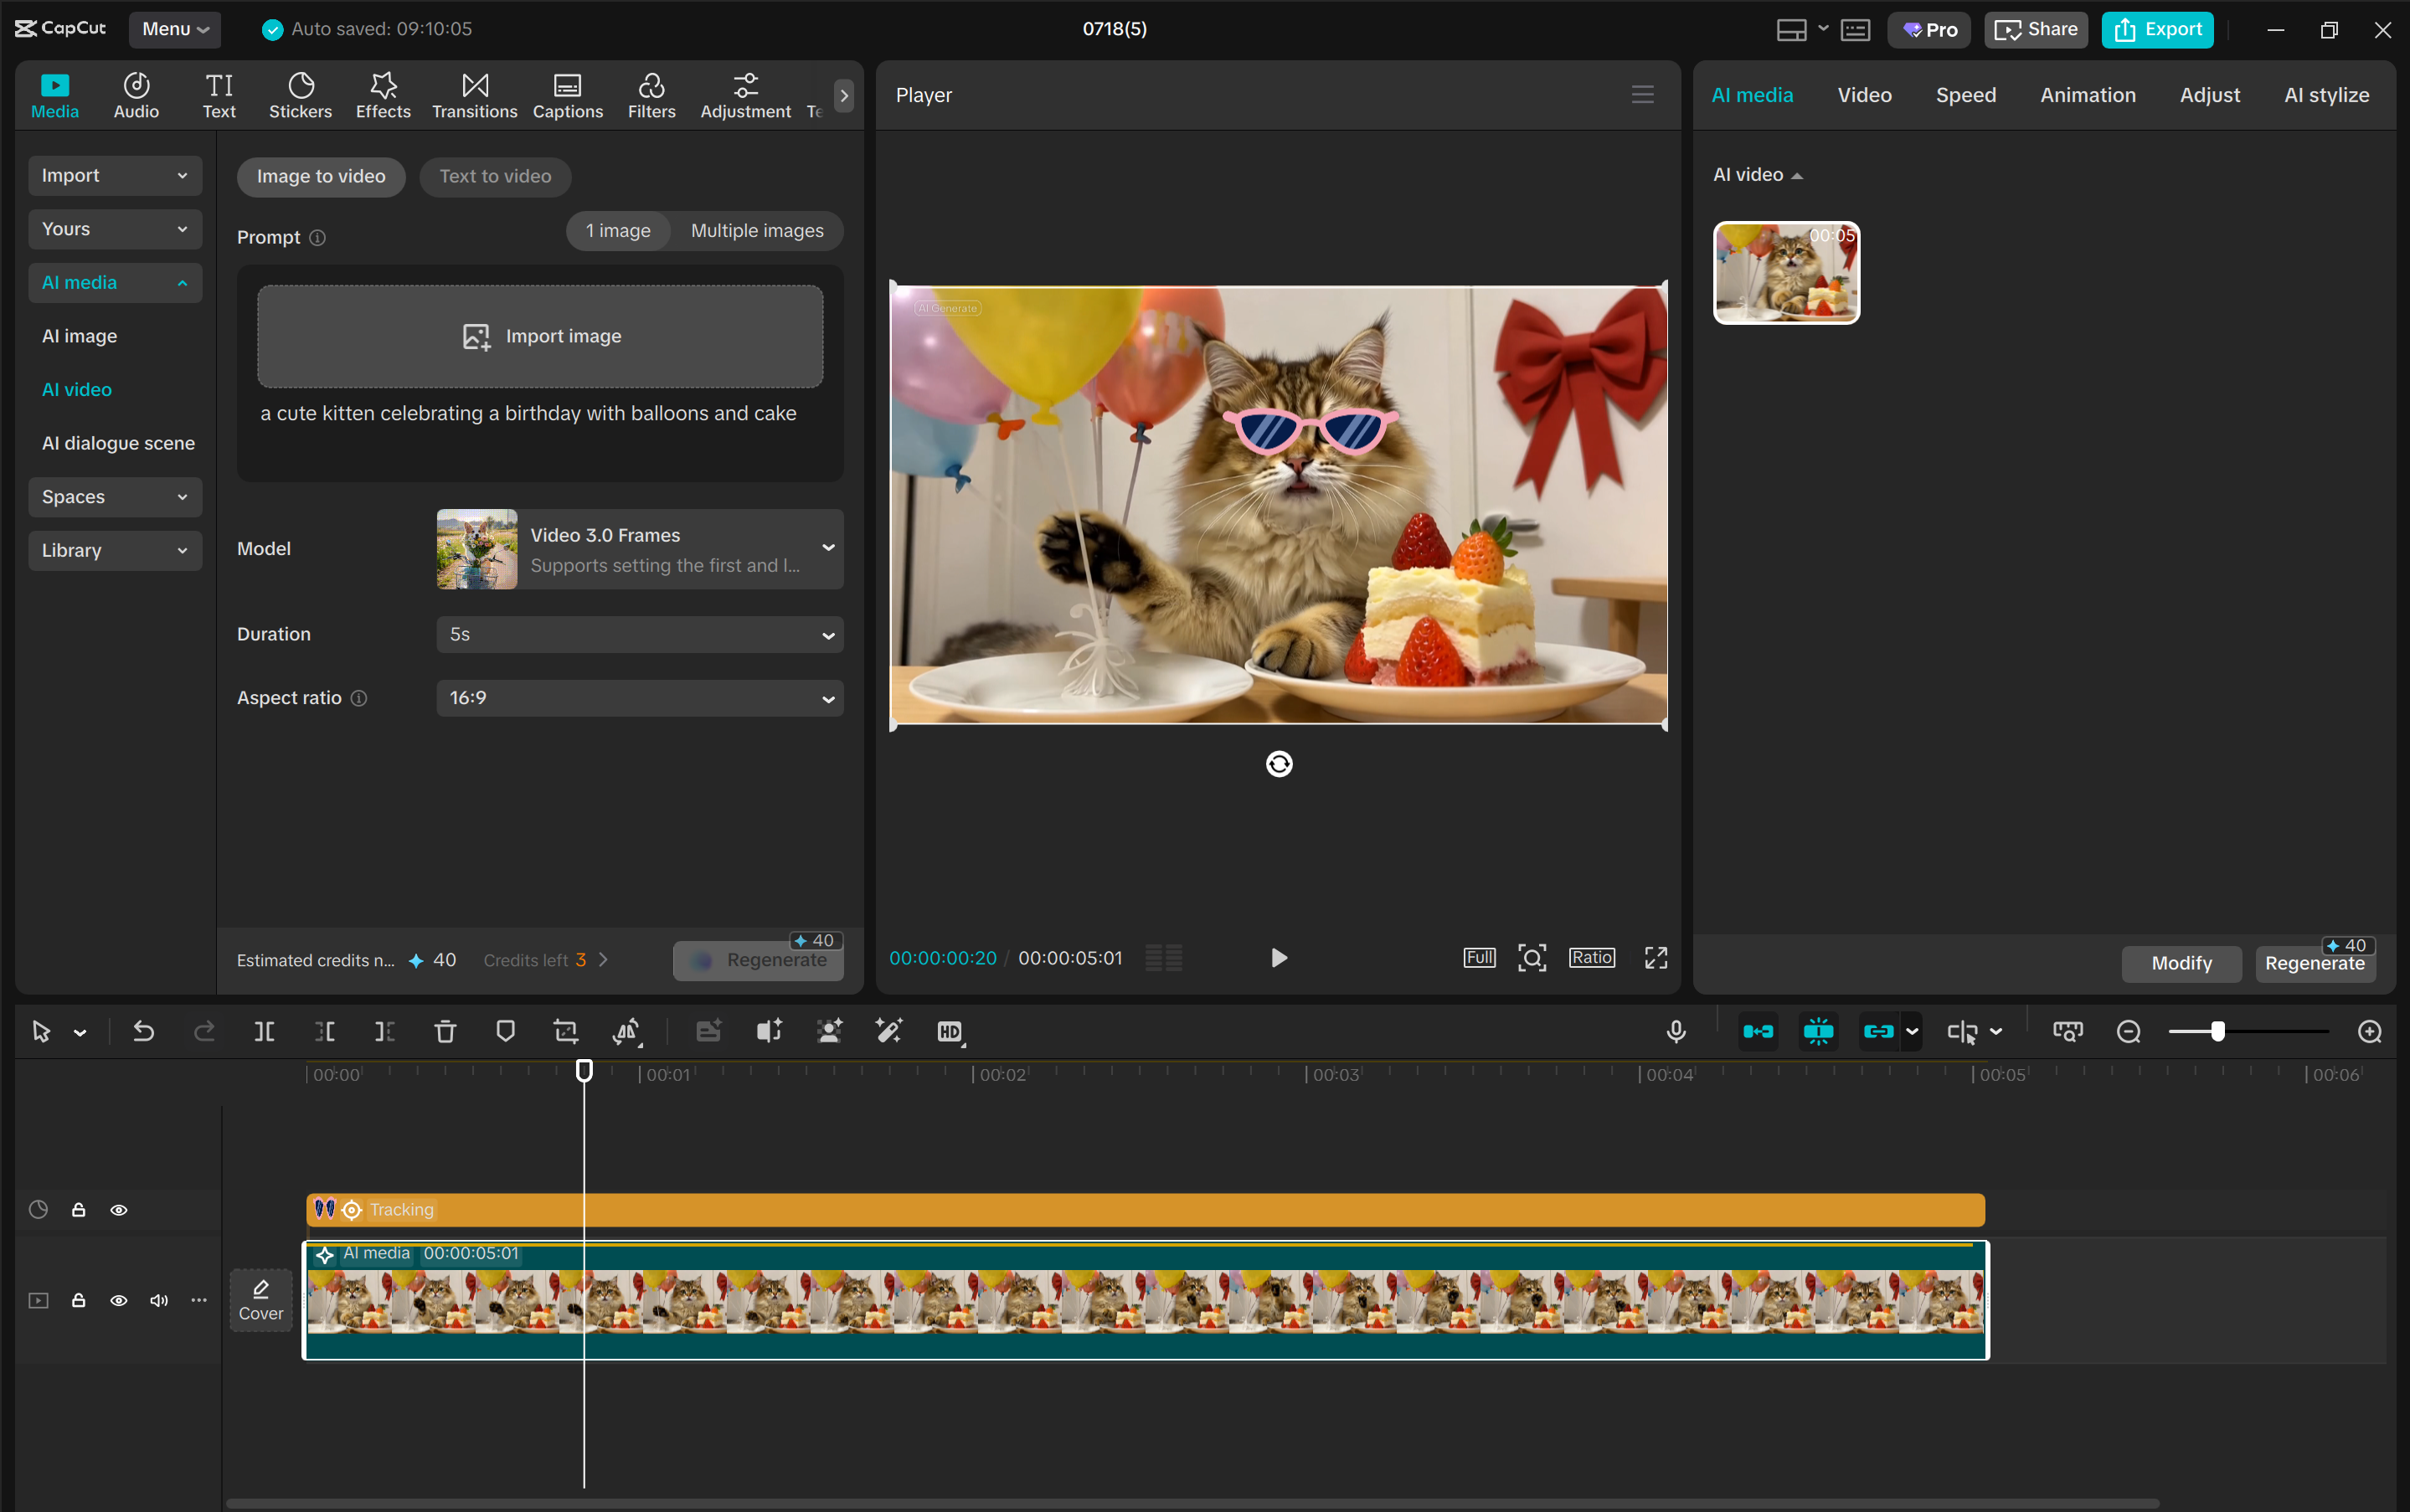2410x1512 pixels.
Task: Open the Filters panel
Action: (x=651, y=94)
